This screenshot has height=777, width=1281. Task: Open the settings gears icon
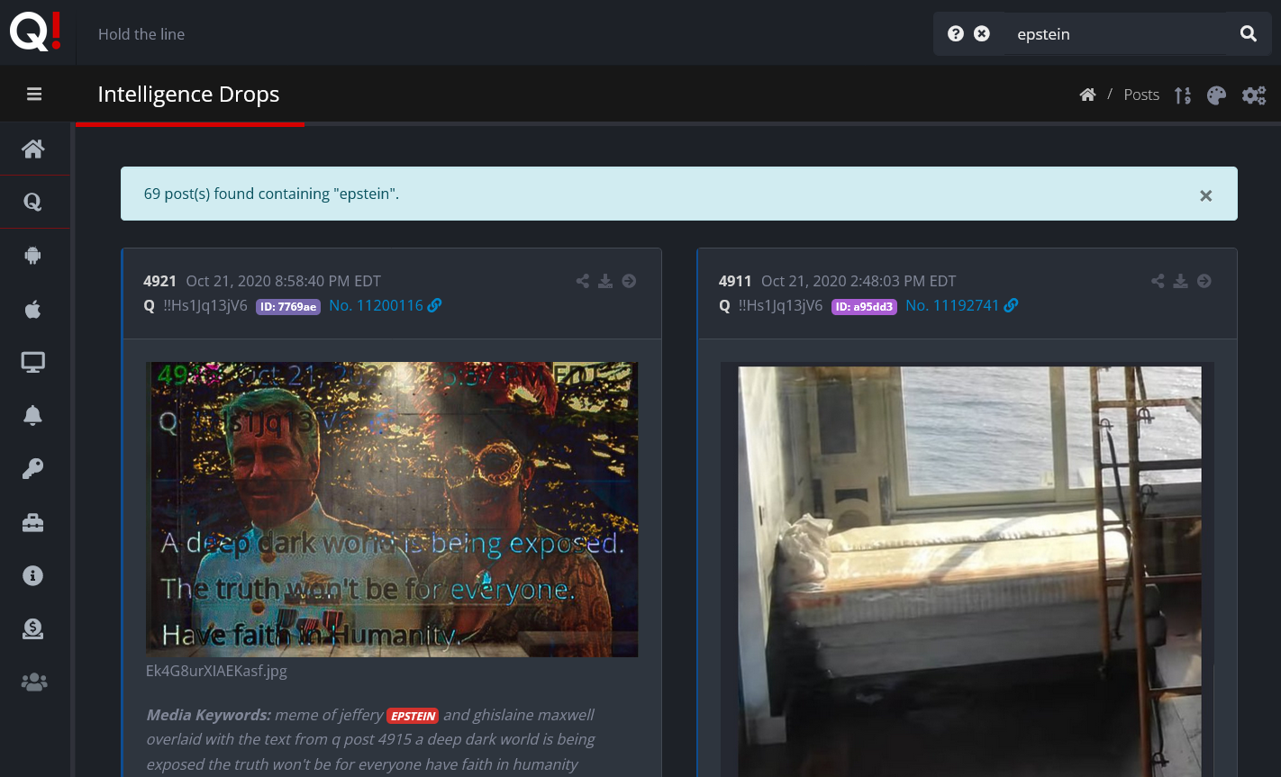[1254, 95]
